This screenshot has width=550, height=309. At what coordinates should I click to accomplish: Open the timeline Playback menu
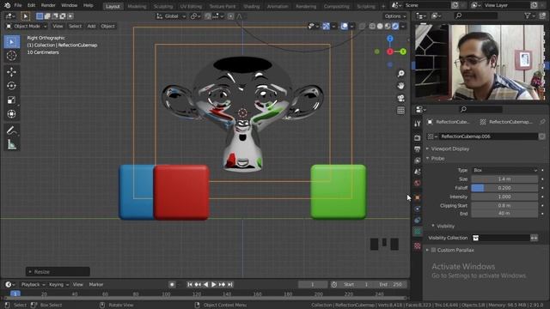pyautogui.click(x=33, y=284)
